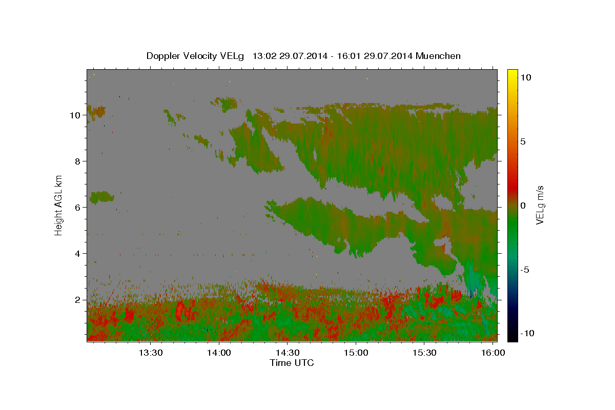Click the 14:30 time tick label
The width and height of the screenshot is (615, 410).
pos(288,353)
